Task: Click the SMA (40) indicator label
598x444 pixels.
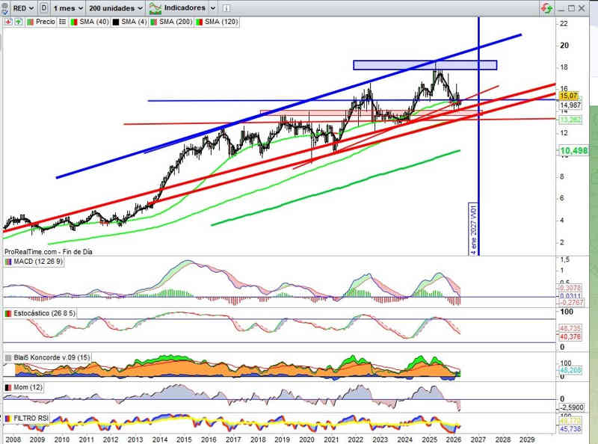Action: tap(96, 22)
